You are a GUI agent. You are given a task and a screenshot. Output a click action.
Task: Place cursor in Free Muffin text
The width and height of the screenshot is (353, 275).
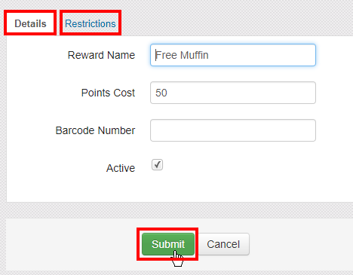pyautogui.click(x=182, y=55)
